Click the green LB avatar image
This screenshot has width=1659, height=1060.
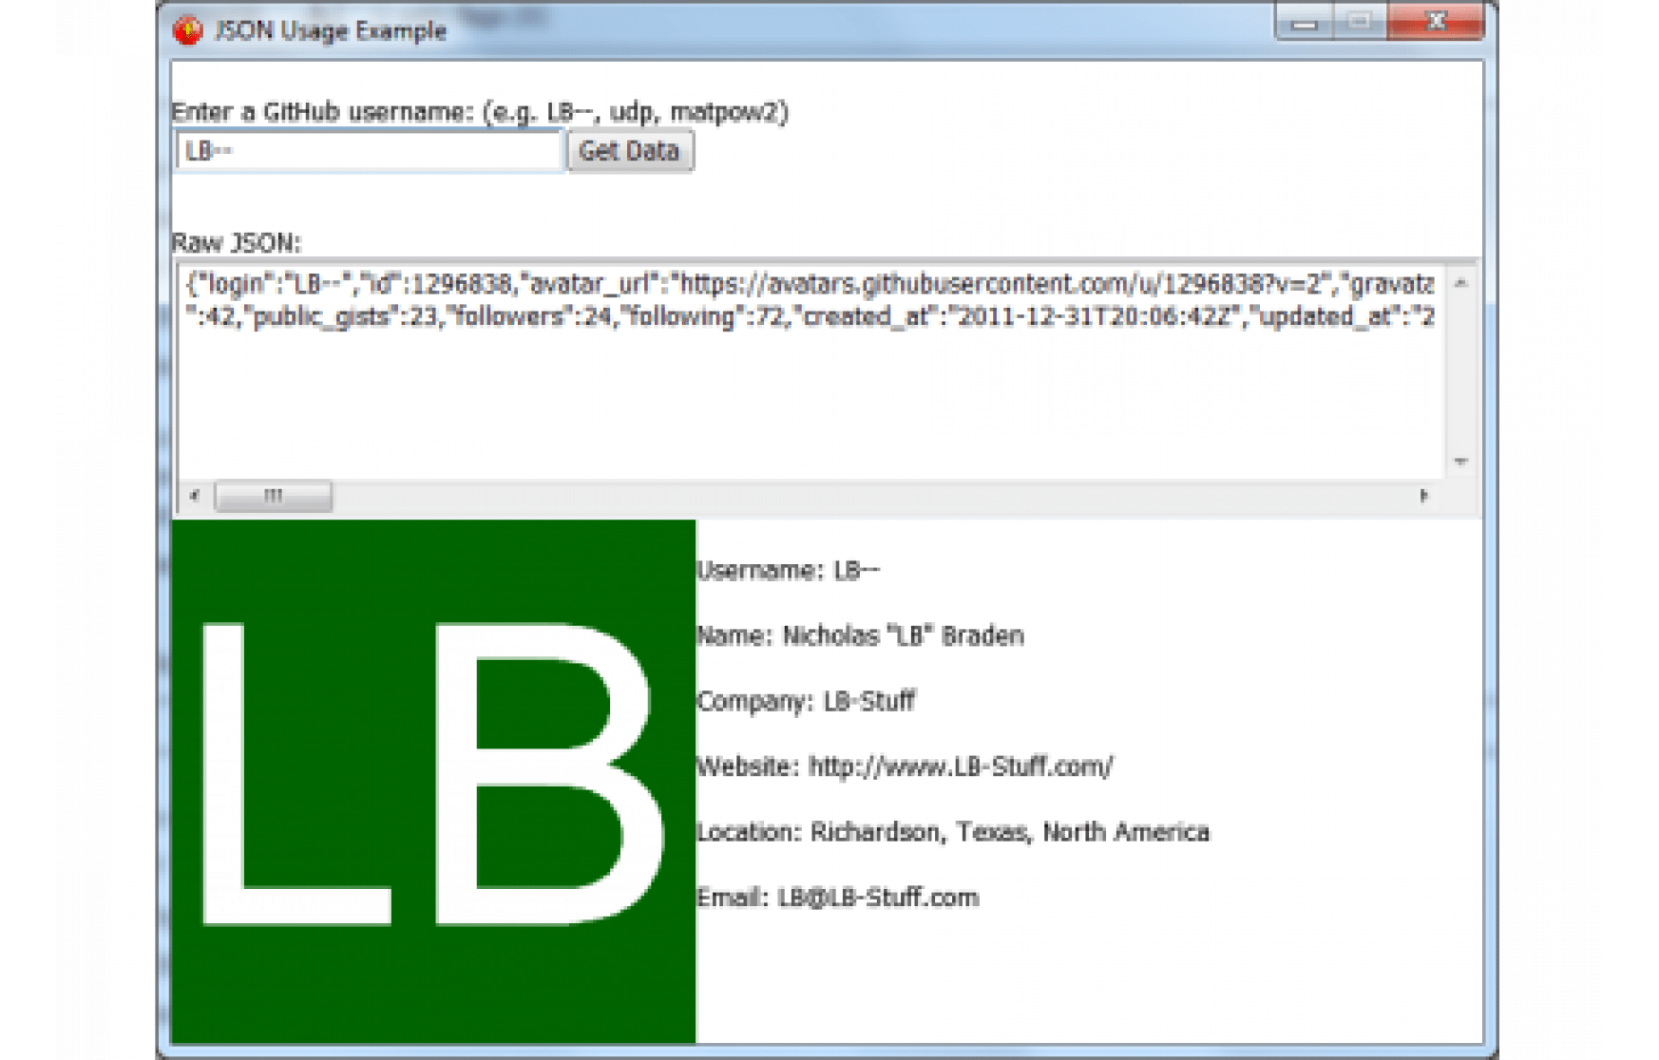(433, 781)
